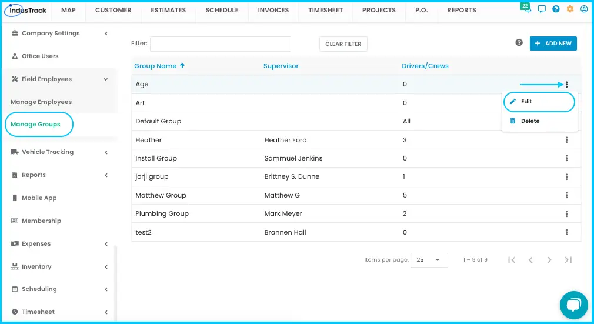Image resolution: width=594 pixels, height=324 pixels.
Task: Go to the last page of results
Action: 568,260
